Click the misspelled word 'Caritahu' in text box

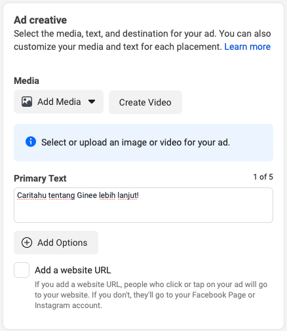coord(31,195)
